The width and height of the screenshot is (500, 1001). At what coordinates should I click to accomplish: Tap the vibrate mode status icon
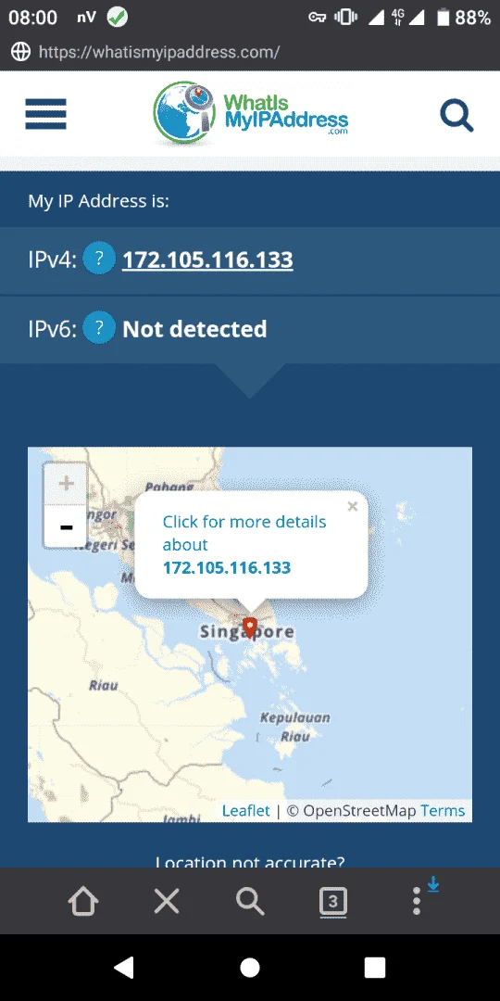pyautogui.click(x=345, y=18)
